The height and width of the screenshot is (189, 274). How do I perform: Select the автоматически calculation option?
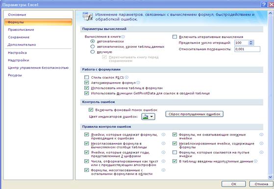coord(93,41)
